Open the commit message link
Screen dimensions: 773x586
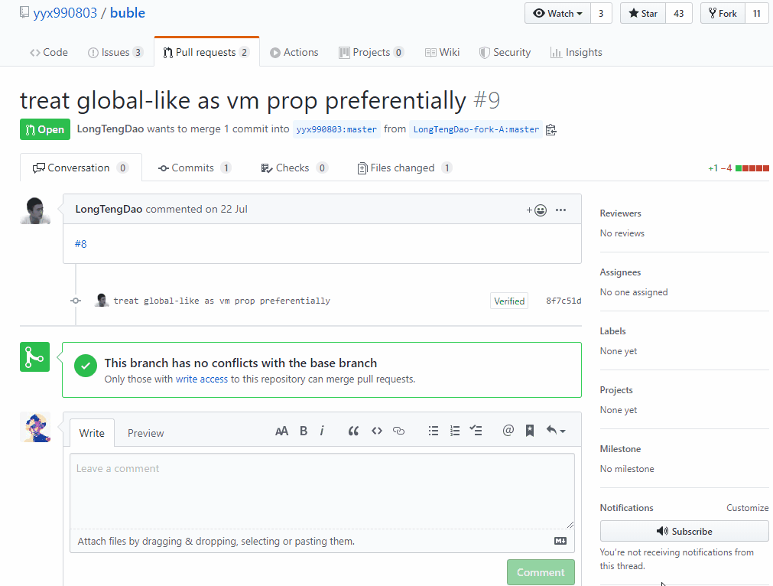(x=222, y=301)
